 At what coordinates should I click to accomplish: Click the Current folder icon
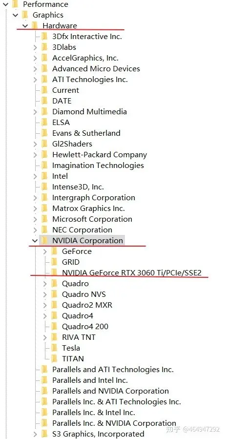pos(44,90)
